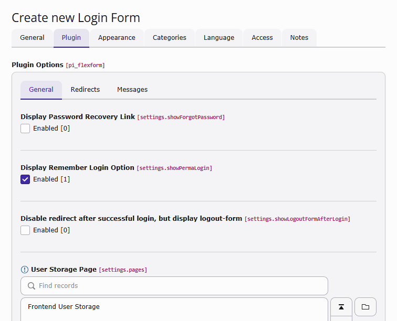Viewport: 397px width, 321px height.
Task: Click the [pi_flexform] field name
Action: (x=85, y=65)
